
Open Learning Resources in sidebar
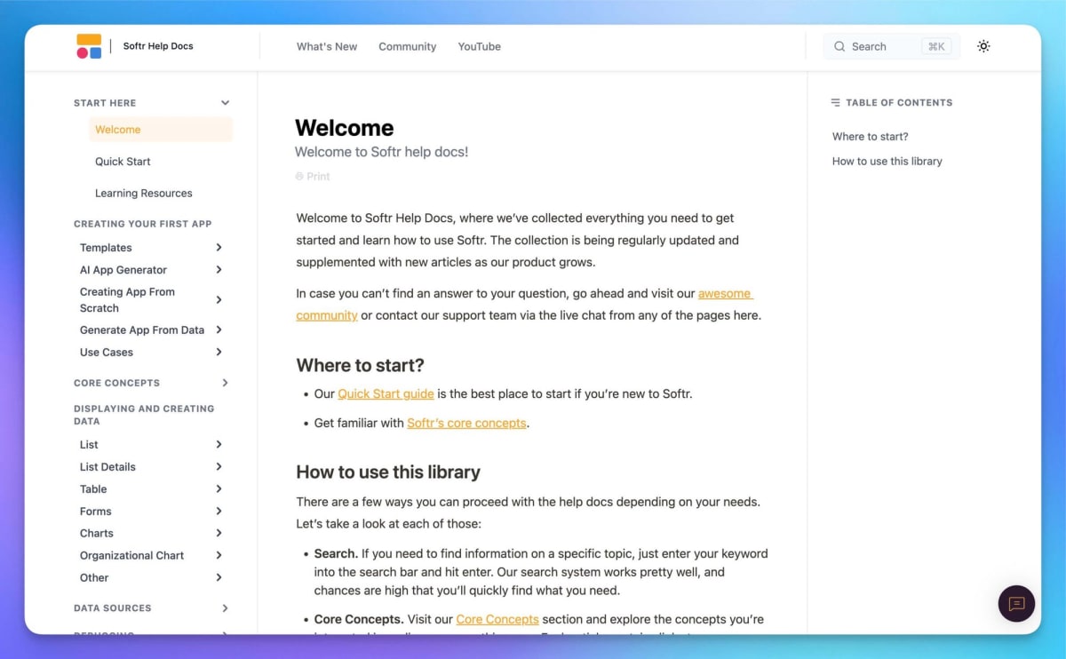(x=143, y=194)
